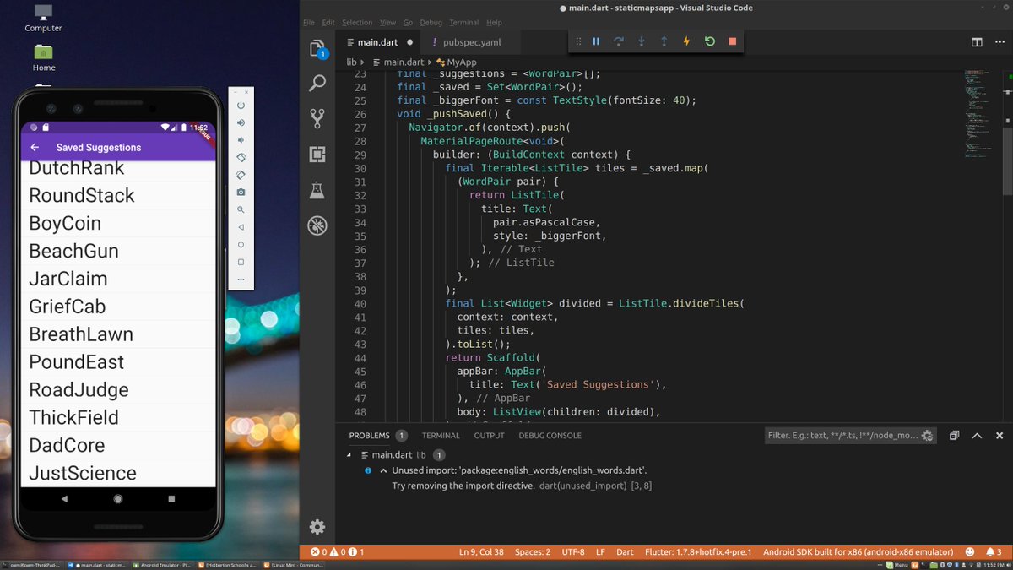Click Step Over in the debug toolbar
The height and width of the screenshot is (570, 1013).
[x=619, y=41]
